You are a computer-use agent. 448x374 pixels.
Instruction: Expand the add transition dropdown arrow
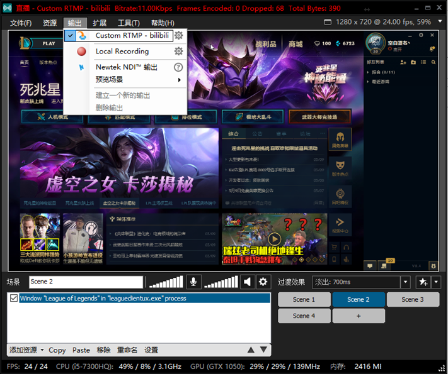(436, 282)
